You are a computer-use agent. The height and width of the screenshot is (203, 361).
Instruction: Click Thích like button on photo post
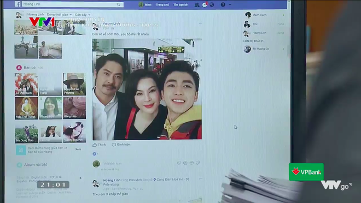[x=99, y=145]
